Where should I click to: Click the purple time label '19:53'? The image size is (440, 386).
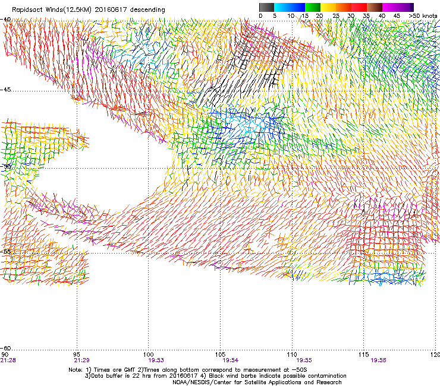[156, 360]
